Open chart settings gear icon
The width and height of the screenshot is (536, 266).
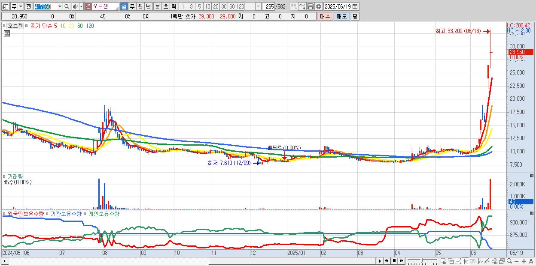click(318, 6)
